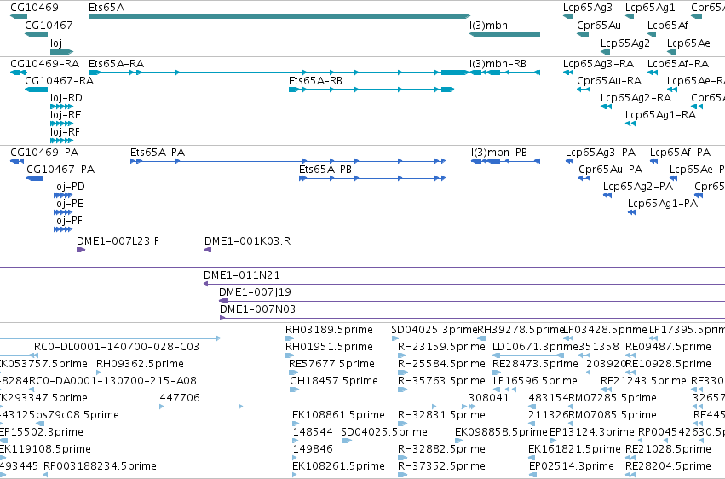The height and width of the screenshot is (479, 725).
Task: Select the RH37352.5prime EST
Action: (403, 475)
